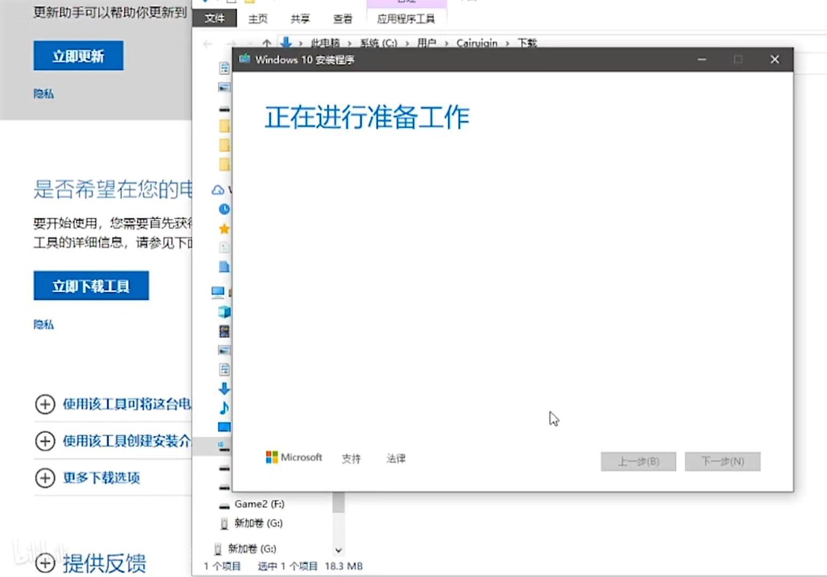Click the blue download arrow icon in address bar
The image size is (827, 577).
(x=286, y=42)
